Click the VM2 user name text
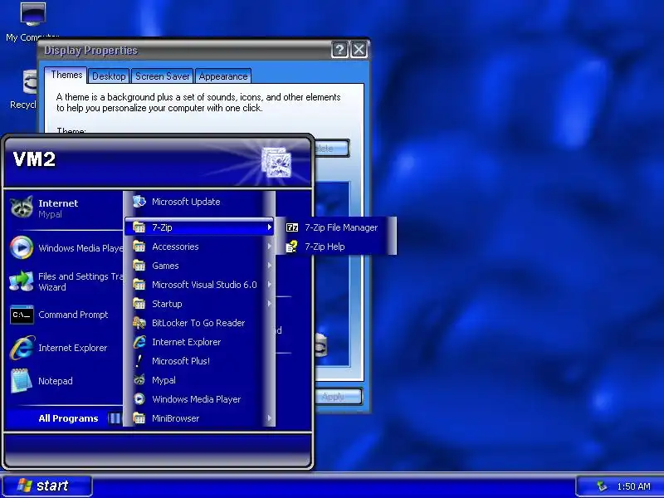The width and height of the screenshot is (664, 498). (x=34, y=159)
